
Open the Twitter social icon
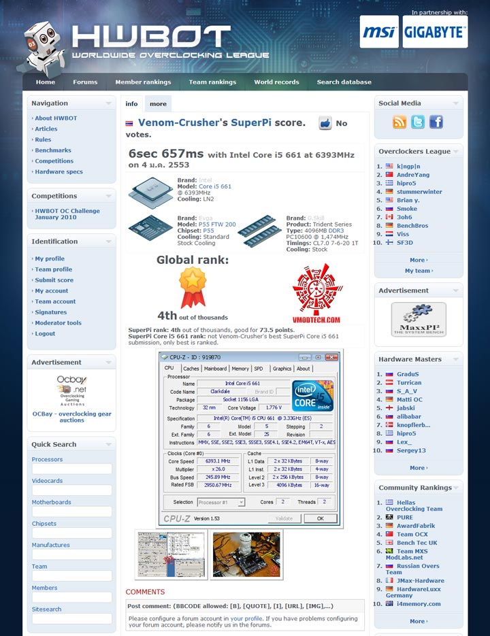click(418, 122)
